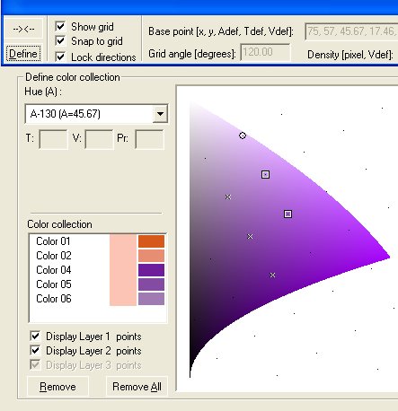The width and height of the screenshot is (398, 411).
Task: Select the A-130 hue combo box
Action: point(96,114)
